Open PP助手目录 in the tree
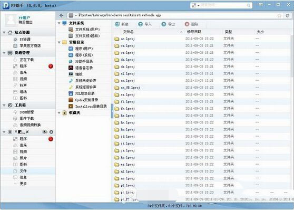The image size is (294, 210). pyautogui.click(x=81, y=61)
